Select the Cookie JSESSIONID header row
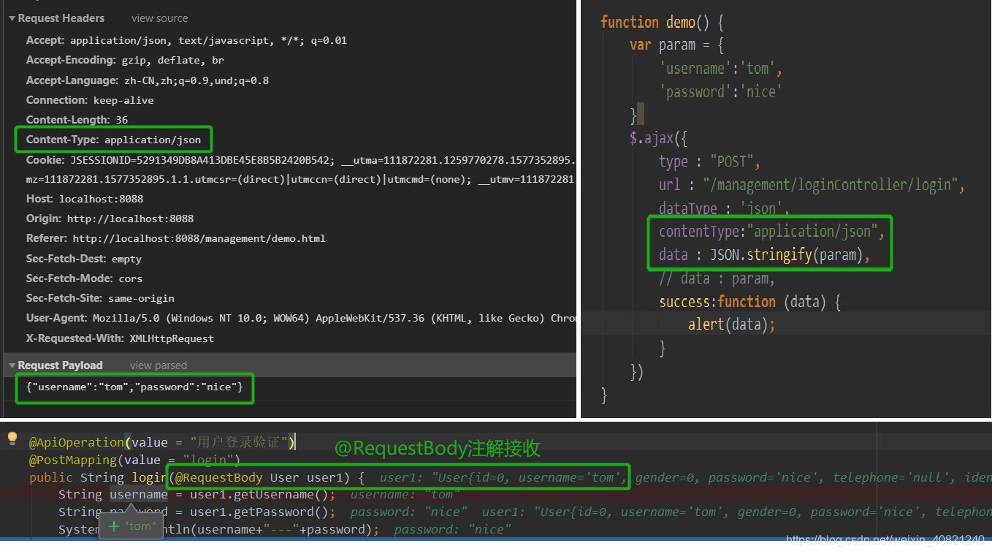 click(x=301, y=159)
